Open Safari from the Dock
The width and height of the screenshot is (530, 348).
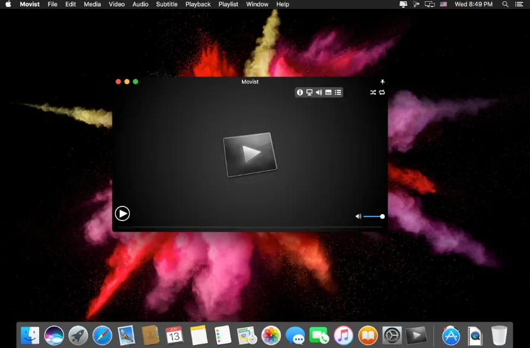point(103,335)
